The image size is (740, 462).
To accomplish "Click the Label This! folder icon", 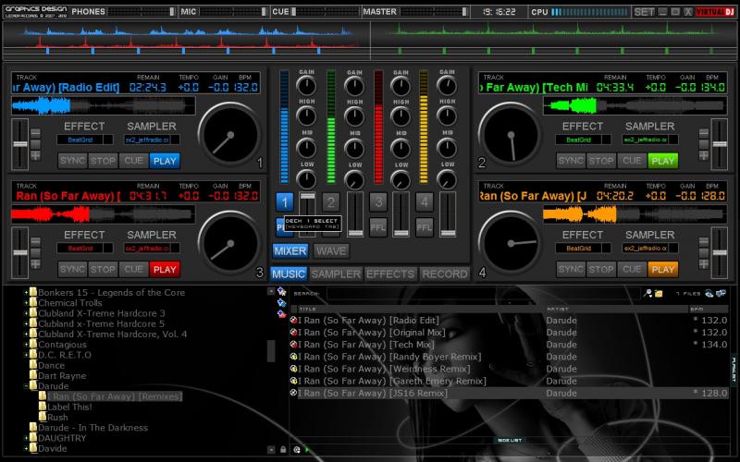I will [43, 407].
